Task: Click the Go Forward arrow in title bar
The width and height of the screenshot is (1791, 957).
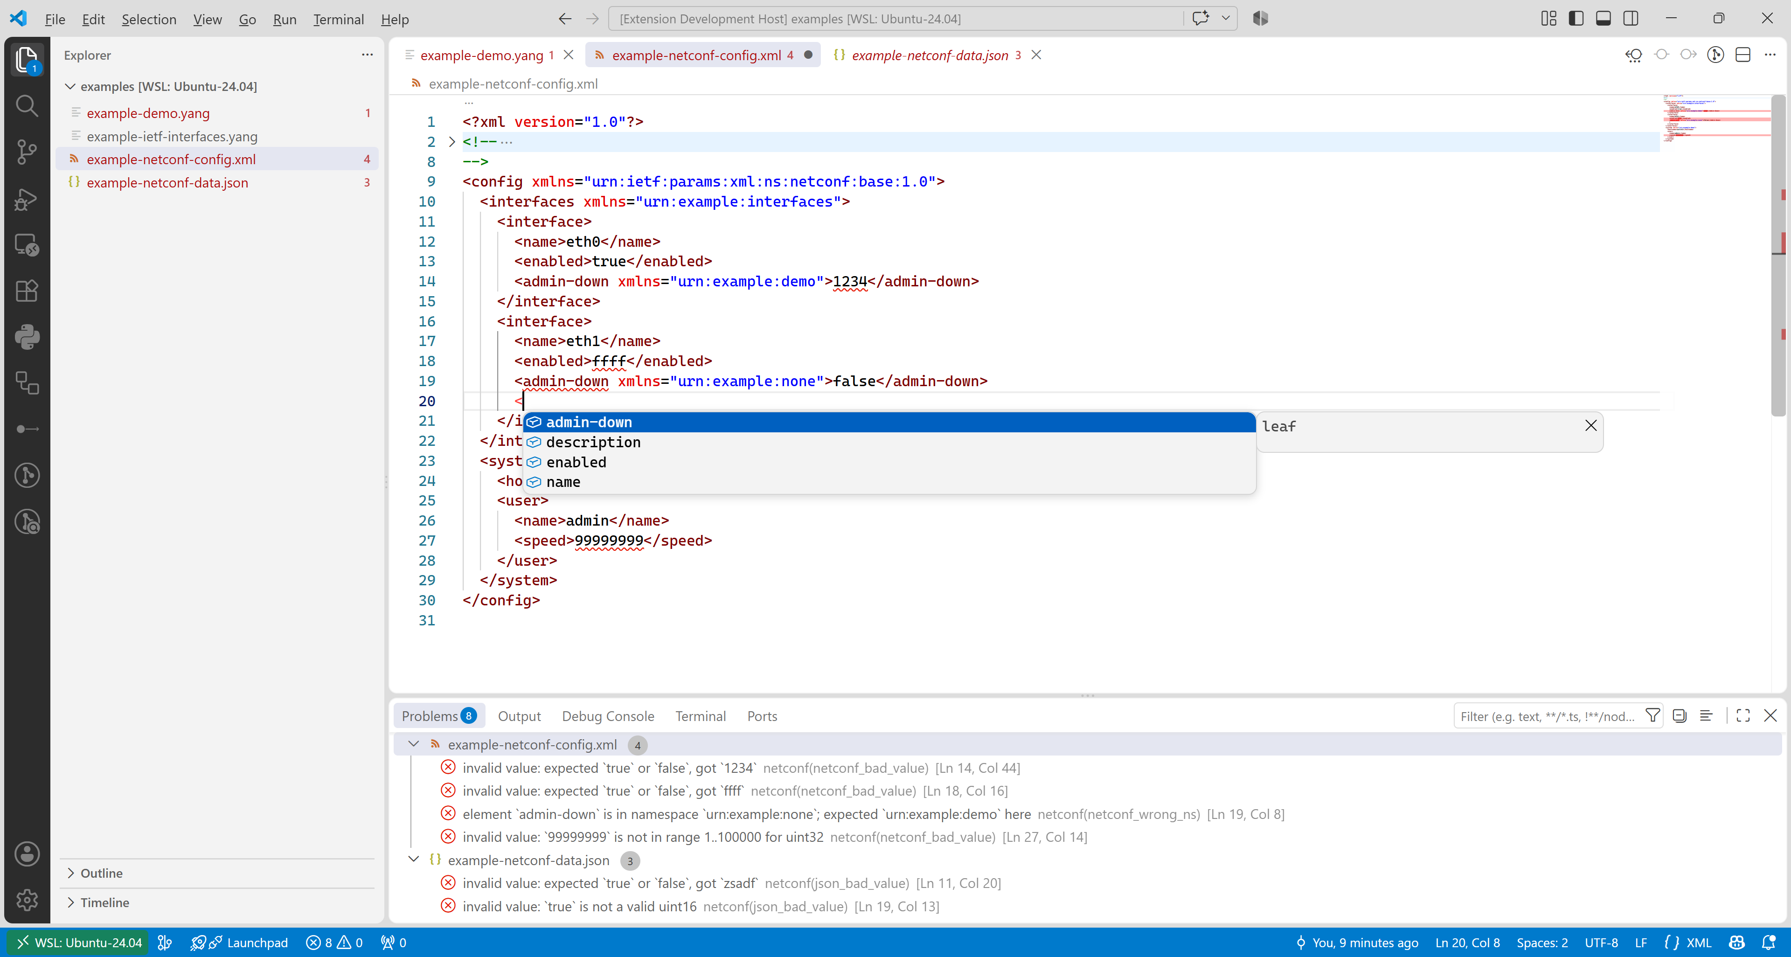Action: point(592,19)
